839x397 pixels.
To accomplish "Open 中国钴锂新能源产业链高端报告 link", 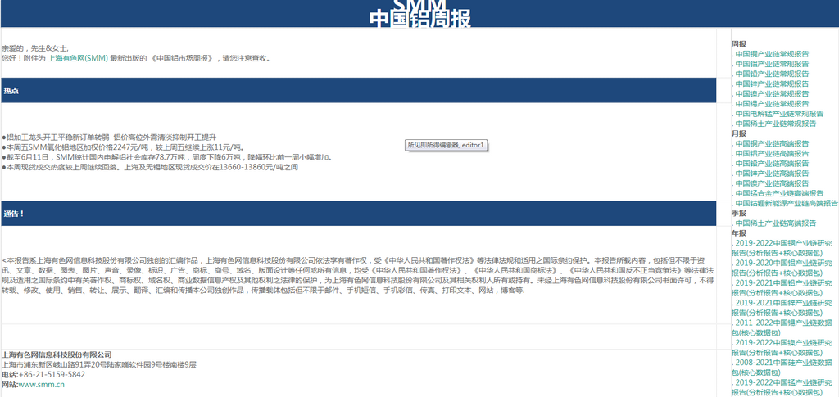I will (786, 203).
